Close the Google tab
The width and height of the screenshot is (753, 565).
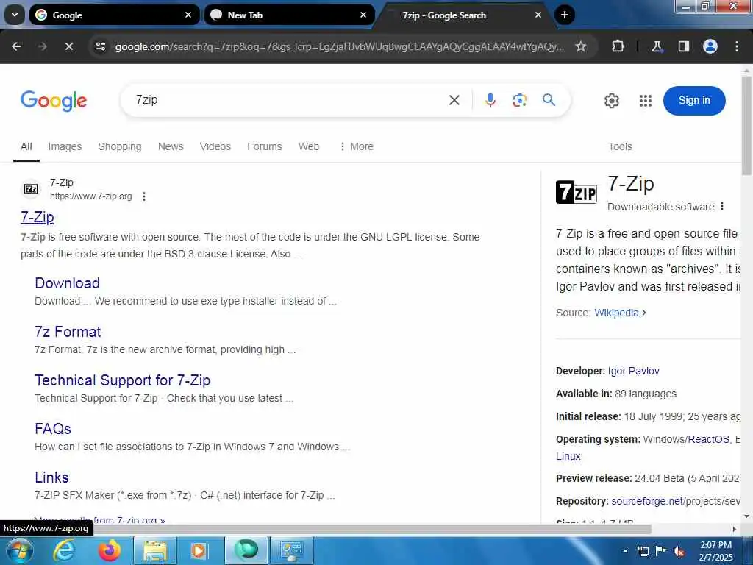click(x=188, y=15)
